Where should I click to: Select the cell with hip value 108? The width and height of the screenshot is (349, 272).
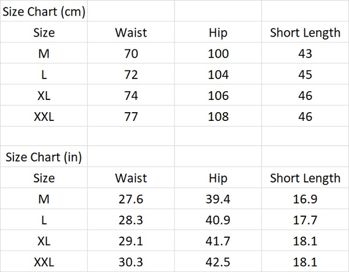click(x=218, y=116)
